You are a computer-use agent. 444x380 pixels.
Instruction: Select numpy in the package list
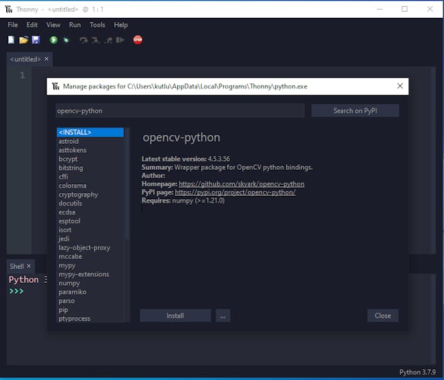(69, 283)
